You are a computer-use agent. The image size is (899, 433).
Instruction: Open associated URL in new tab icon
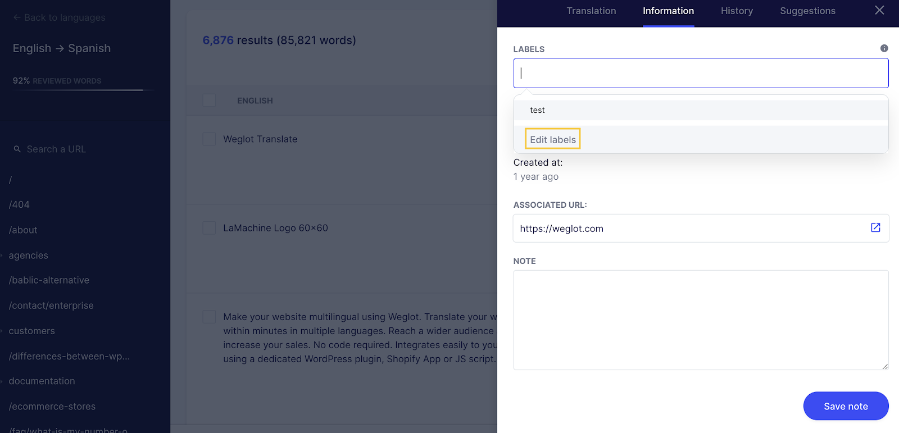875,227
